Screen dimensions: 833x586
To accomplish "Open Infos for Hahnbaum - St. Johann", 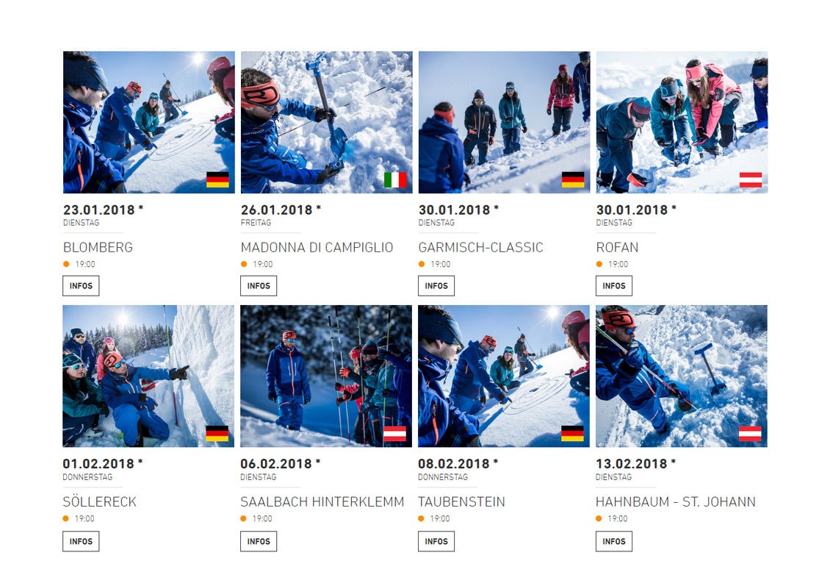I will 614,541.
